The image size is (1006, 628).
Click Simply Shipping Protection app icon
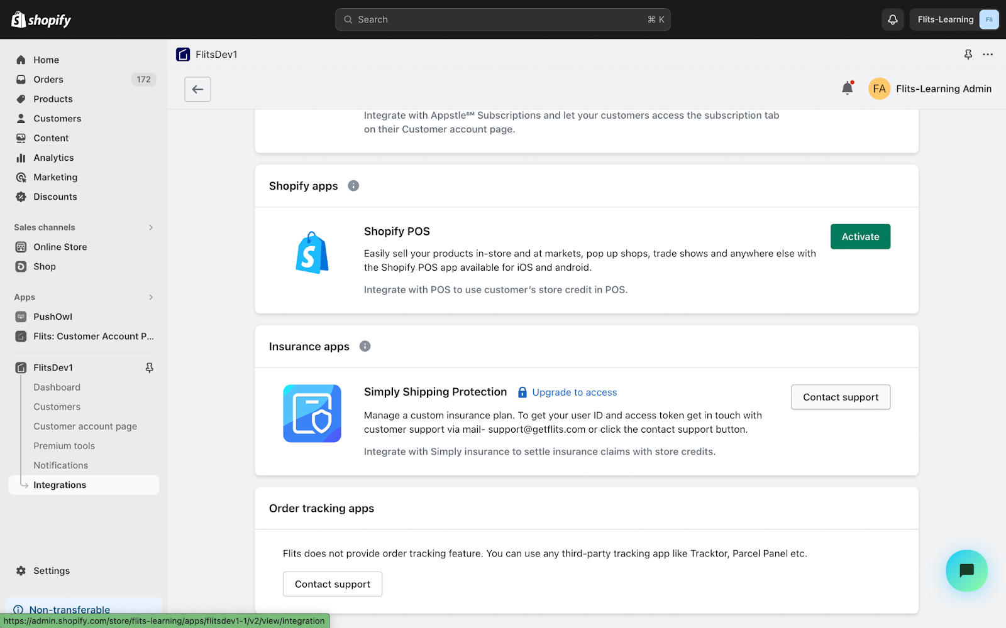coord(312,413)
